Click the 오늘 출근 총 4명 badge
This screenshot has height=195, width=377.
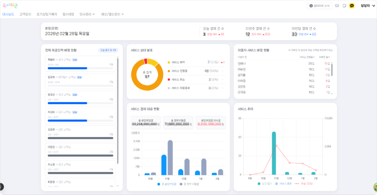(108, 50)
